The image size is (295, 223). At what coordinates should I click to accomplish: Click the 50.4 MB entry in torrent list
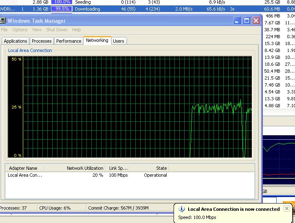272,71
